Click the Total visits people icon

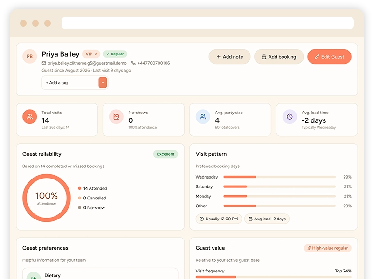point(30,117)
